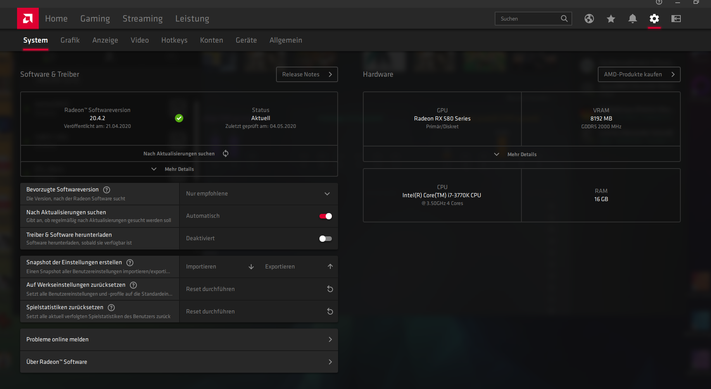Select the Konten sub-tab

[x=212, y=40]
